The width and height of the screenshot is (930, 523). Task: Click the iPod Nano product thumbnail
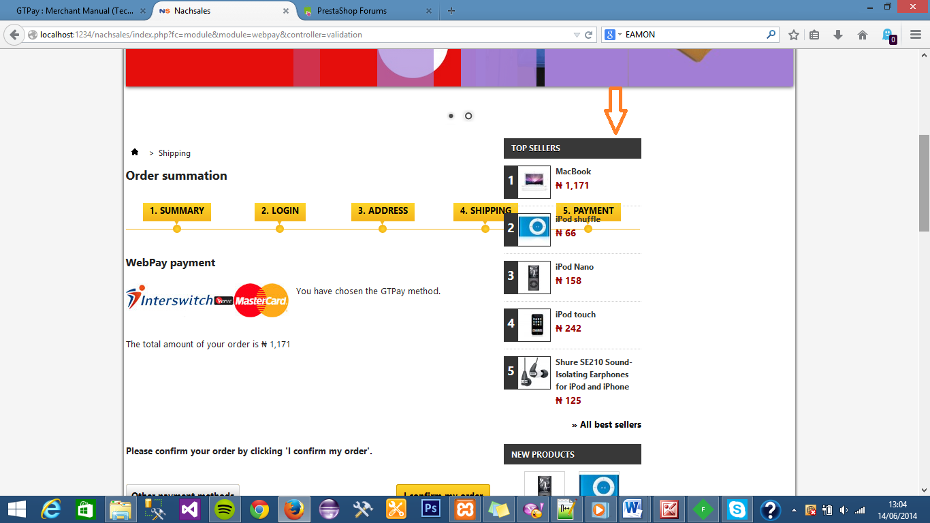534,277
